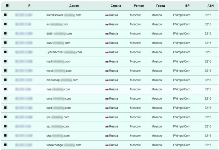
Task: Click Russia flag icon in autodiscover row
Action: 107,15
